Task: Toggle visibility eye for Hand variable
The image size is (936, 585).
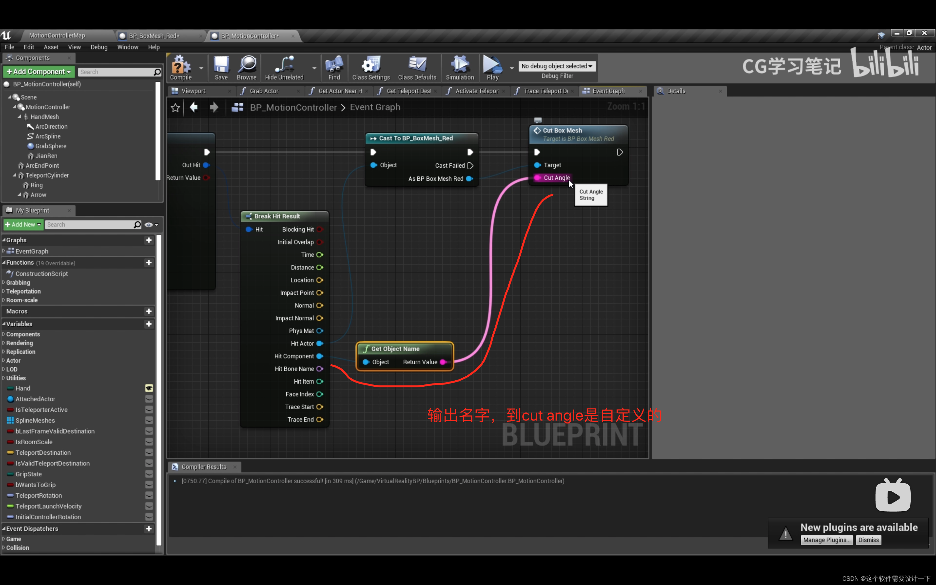Action: (x=149, y=388)
